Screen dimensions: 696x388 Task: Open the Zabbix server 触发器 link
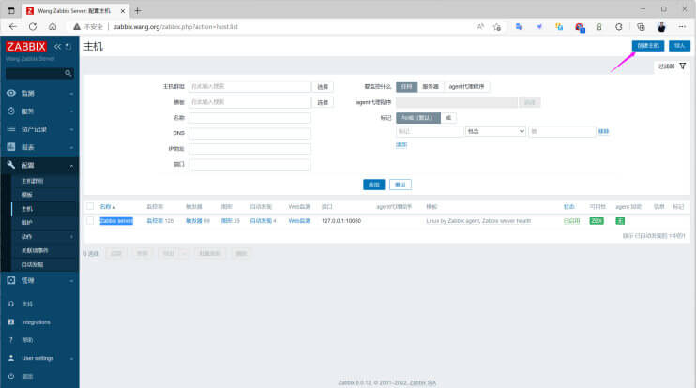[x=193, y=221]
